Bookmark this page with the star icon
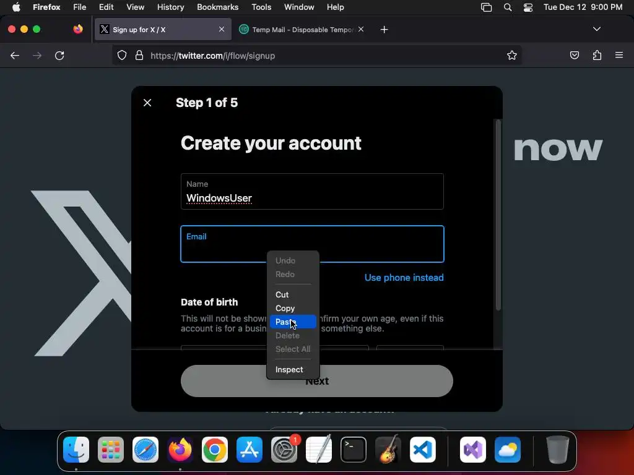The width and height of the screenshot is (634, 475). click(512, 55)
